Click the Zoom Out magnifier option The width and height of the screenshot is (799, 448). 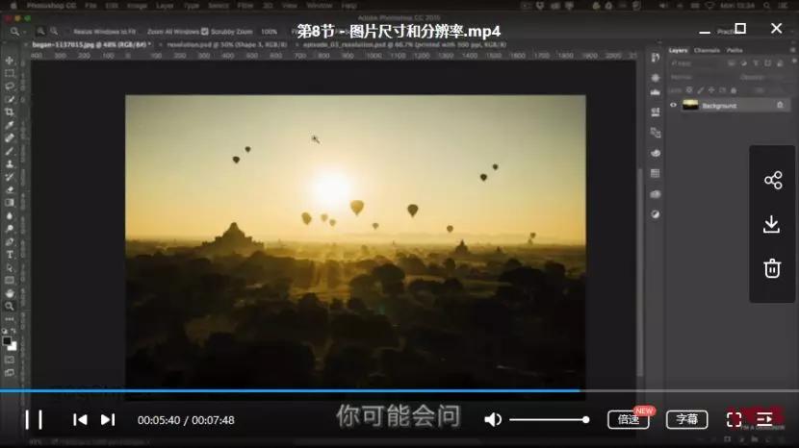(54, 32)
